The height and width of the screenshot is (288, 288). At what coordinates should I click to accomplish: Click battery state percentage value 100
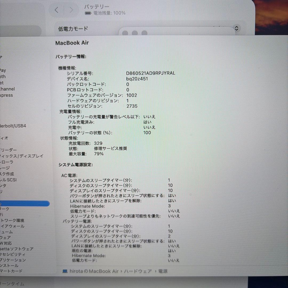point(147,133)
